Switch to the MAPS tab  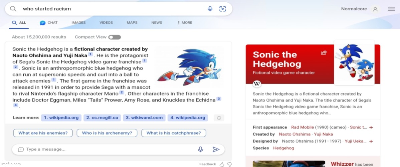click(132, 22)
